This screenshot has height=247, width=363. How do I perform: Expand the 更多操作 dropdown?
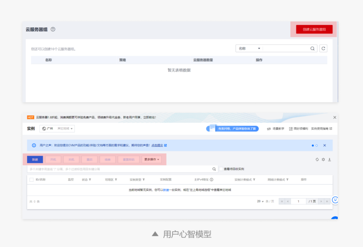pyautogui.click(x=152, y=160)
